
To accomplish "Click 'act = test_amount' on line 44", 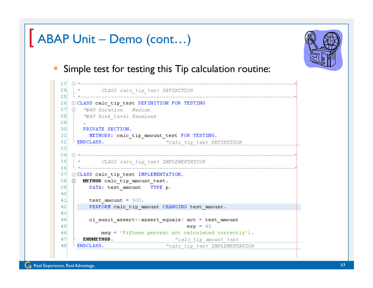I will pyautogui.click(x=212, y=220).
